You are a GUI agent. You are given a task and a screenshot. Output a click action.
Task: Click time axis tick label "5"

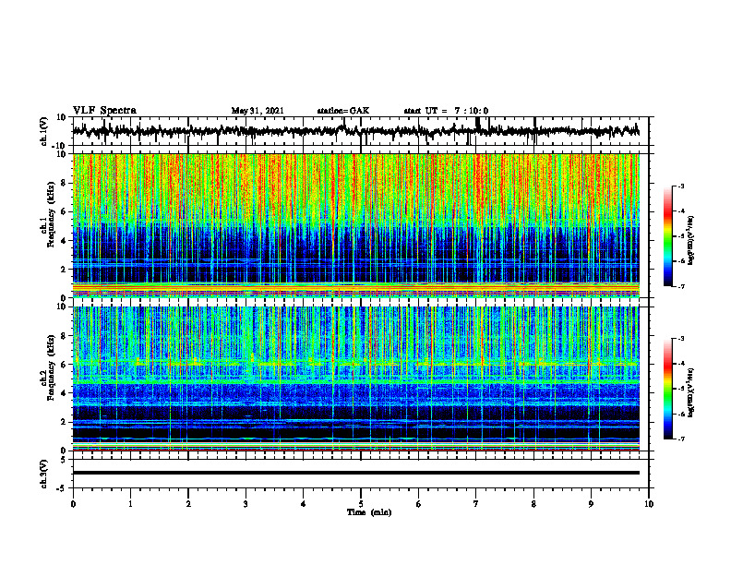tap(361, 504)
